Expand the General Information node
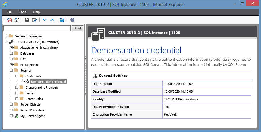The height and width of the screenshot is (132, 261). (6, 36)
